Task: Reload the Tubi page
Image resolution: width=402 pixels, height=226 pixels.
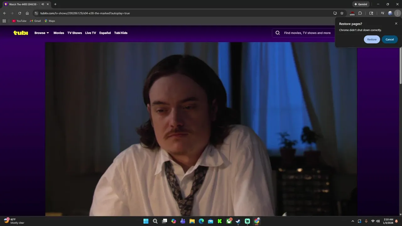Action: (19, 13)
